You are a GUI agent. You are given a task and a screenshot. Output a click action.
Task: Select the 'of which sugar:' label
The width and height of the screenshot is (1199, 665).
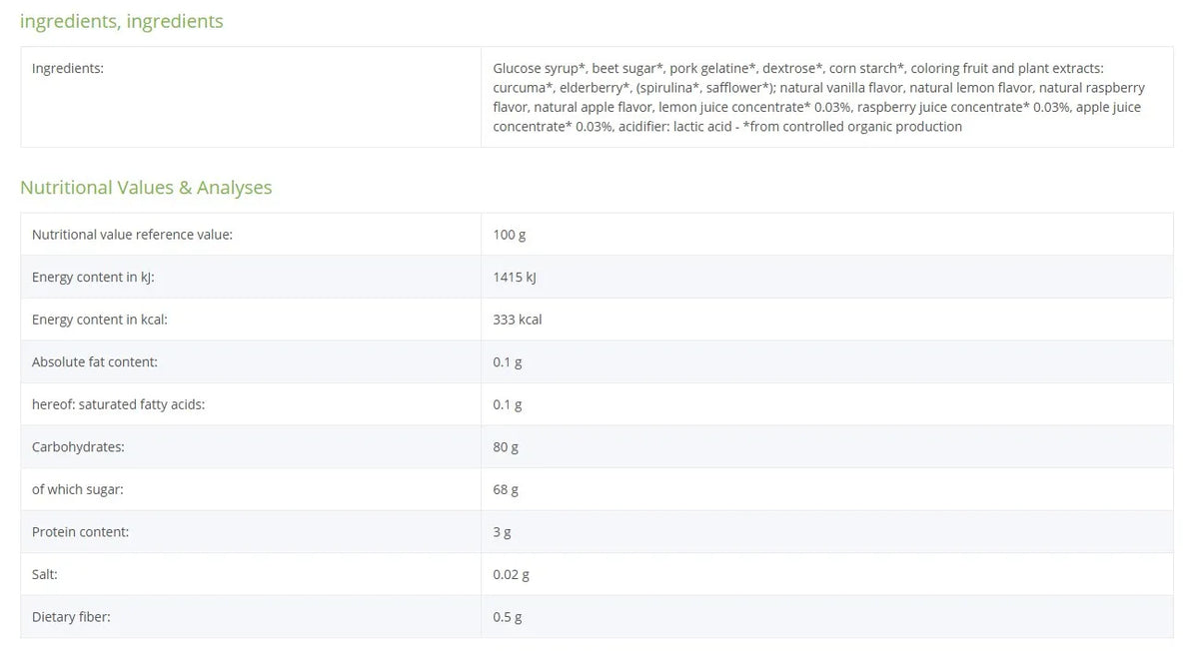pyautogui.click(x=78, y=489)
